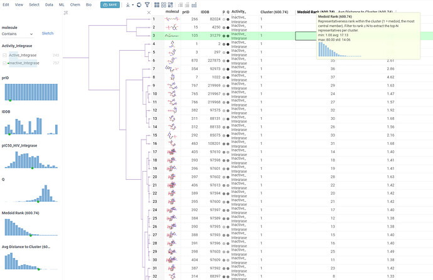Open the Chem menu
The height and width of the screenshot is (280, 433).
(x=75, y=4)
